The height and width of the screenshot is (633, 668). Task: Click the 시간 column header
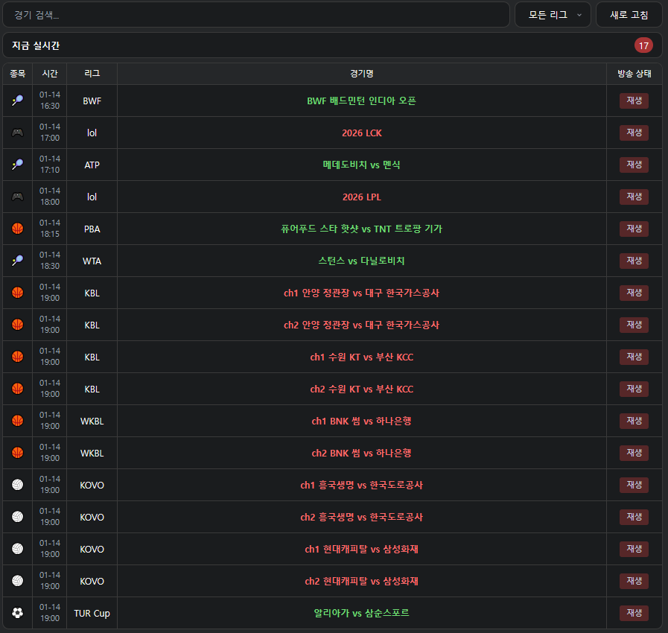[x=50, y=74]
